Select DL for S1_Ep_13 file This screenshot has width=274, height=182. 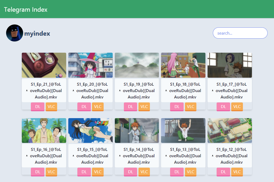pos(177,172)
